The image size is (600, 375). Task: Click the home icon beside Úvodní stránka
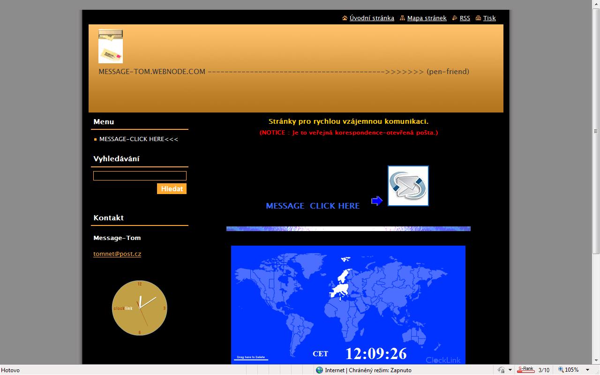coord(345,18)
